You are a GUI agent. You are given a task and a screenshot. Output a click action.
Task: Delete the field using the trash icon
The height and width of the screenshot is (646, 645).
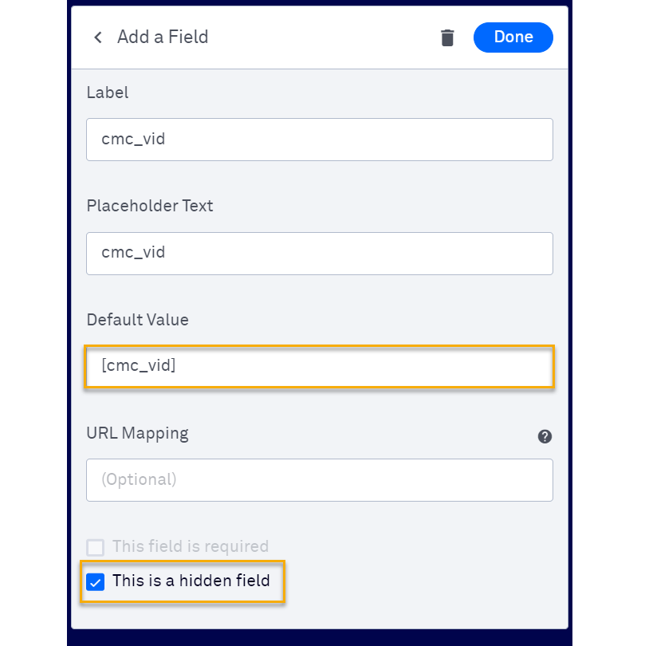pyautogui.click(x=447, y=37)
